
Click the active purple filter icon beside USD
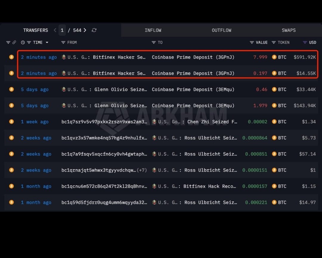coord(305,42)
